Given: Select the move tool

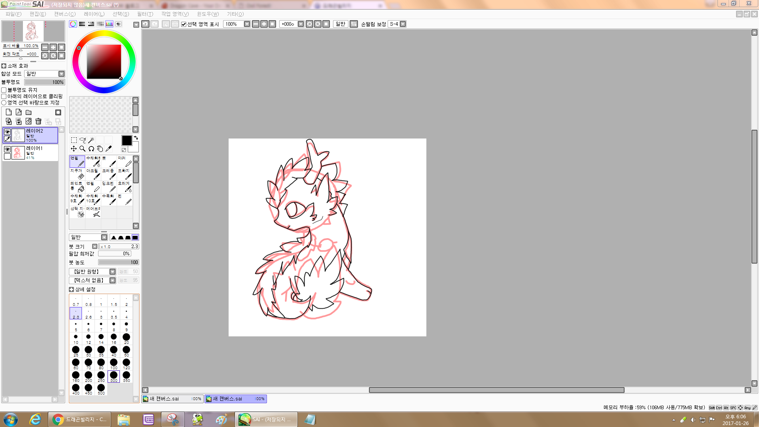Looking at the screenshot, I should point(74,149).
